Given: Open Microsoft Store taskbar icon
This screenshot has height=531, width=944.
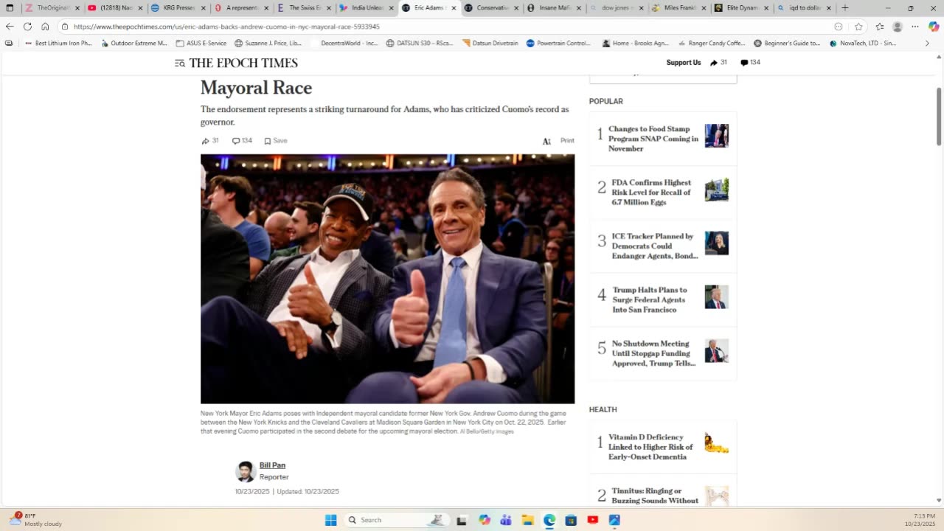Looking at the screenshot, I should point(571,520).
